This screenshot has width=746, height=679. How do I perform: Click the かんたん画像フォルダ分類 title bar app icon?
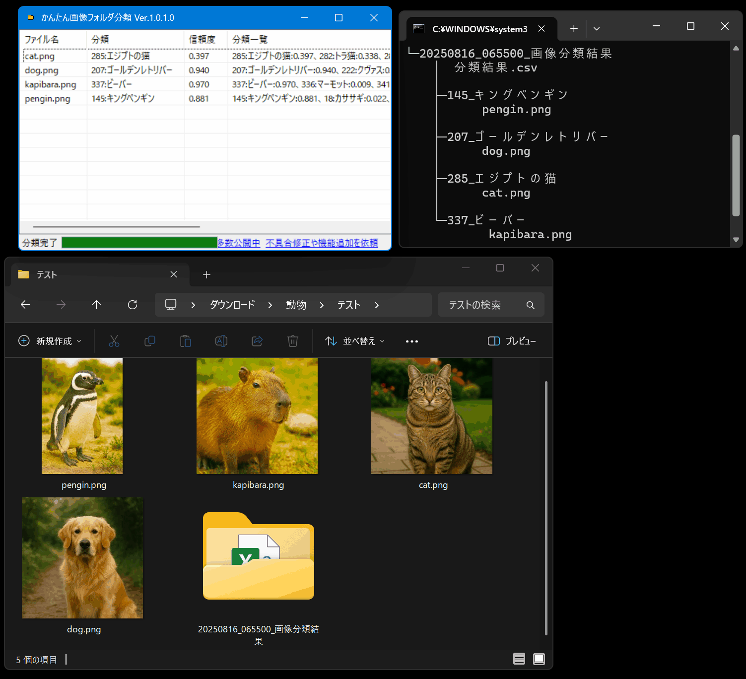31,17
